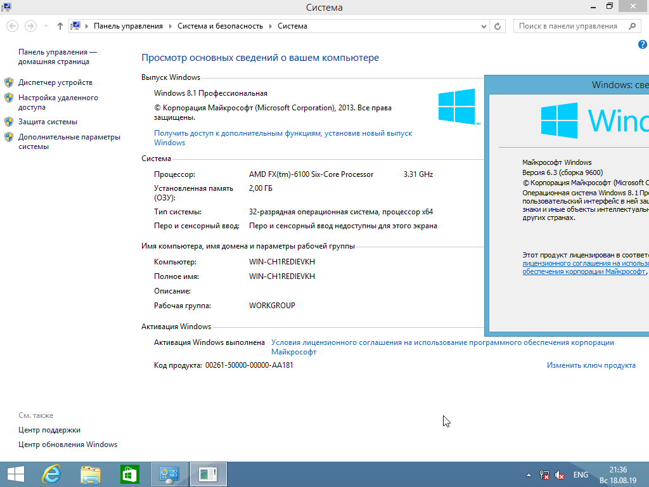This screenshot has width=649, height=487.
Task: Click 'Изменить ключ продукта' link
Action: 591,365
